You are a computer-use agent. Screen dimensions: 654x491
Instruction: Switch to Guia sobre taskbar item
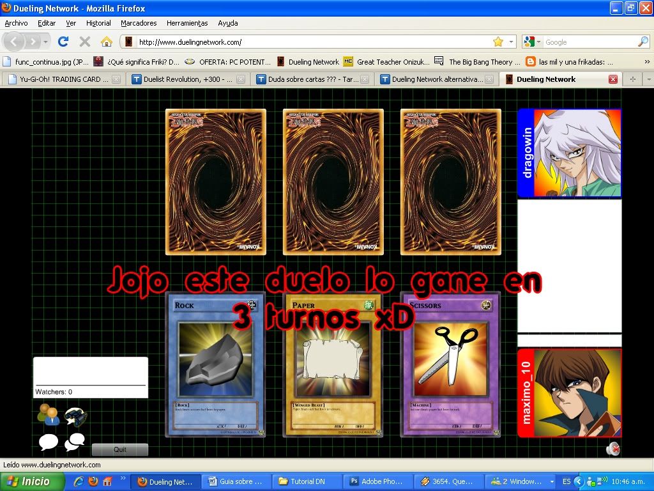tap(236, 481)
